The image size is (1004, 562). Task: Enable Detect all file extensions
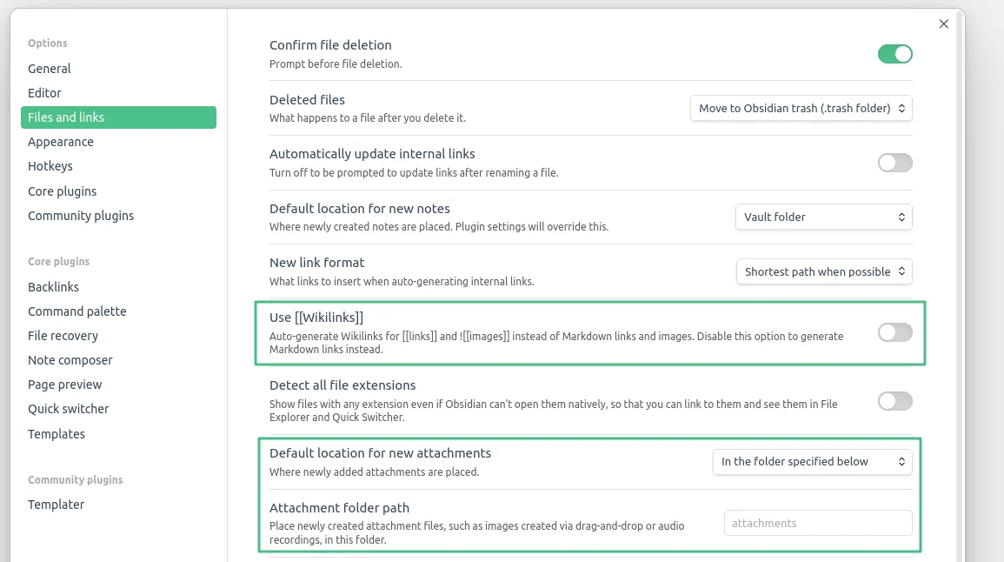pyautogui.click(x=894, y=401)
